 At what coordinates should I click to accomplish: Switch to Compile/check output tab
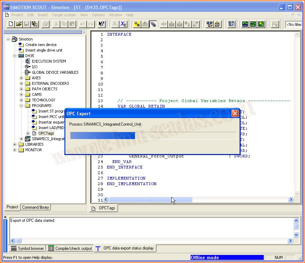click(x=70, y=248)
